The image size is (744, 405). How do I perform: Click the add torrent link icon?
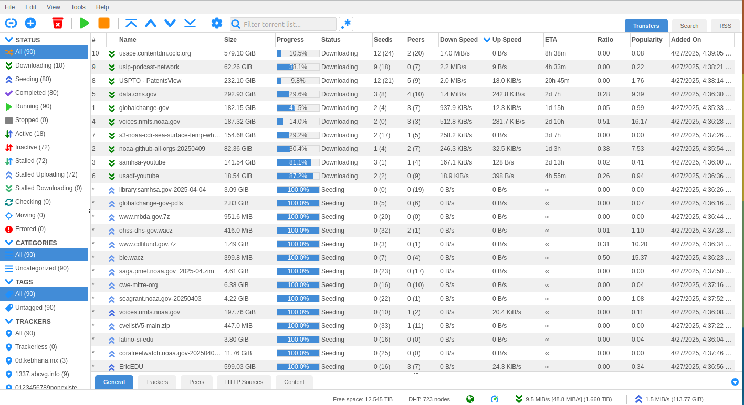11,23
